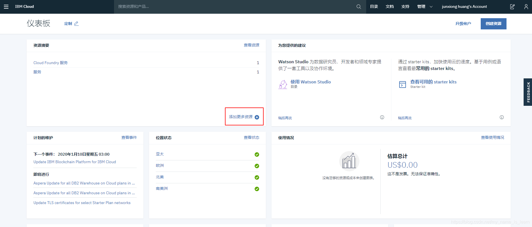This screenshot has width=532, height=227.
Task: Open the 文档 menu item
Action: click(x=390, y=6)
